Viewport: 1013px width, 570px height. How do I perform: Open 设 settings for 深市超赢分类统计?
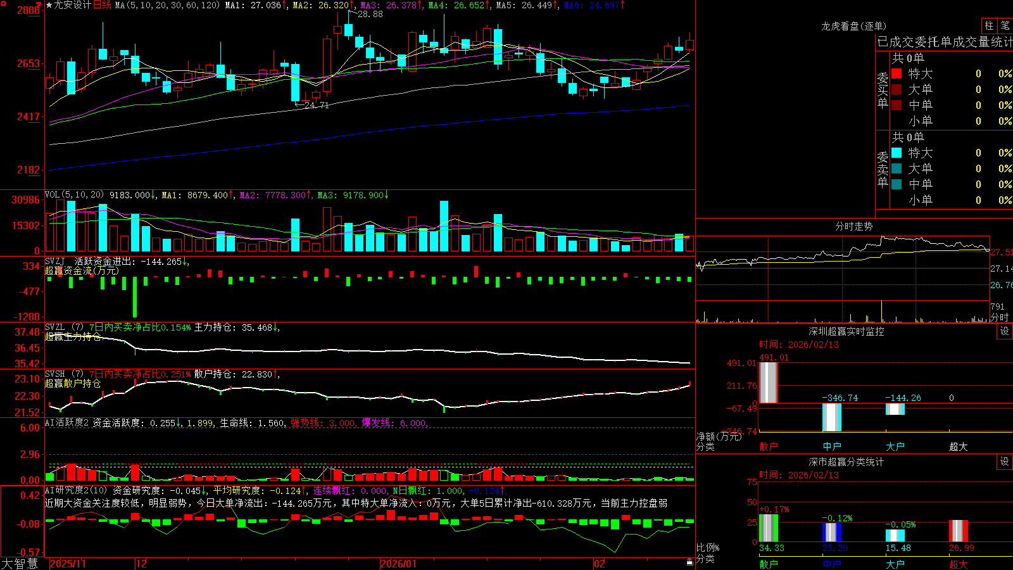1004,462
